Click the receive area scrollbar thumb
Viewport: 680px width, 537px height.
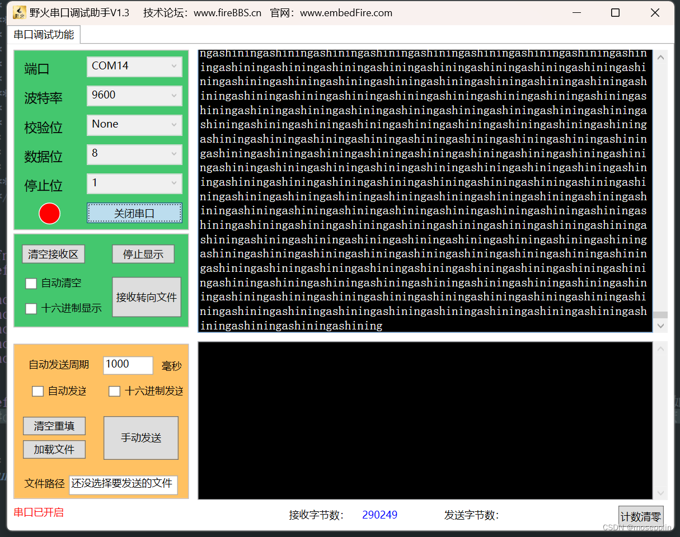[661, 315]
